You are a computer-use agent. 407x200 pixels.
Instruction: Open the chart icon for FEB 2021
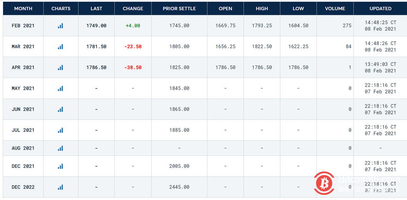[x=61, y=26]
